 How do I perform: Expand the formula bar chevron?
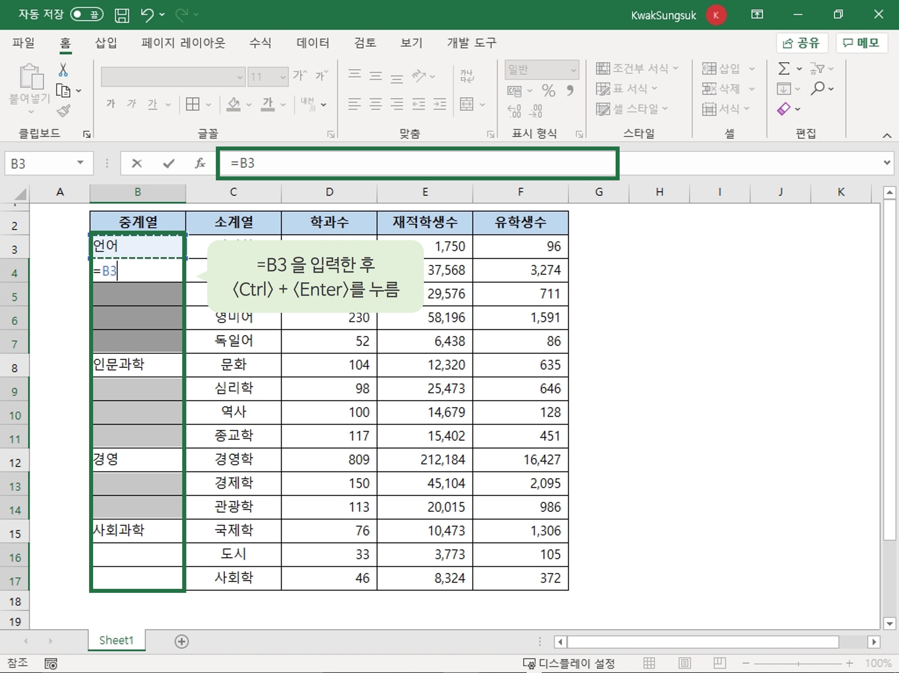[887, 163]
